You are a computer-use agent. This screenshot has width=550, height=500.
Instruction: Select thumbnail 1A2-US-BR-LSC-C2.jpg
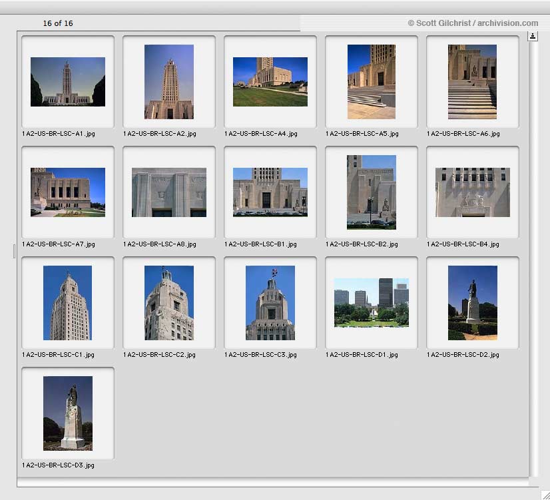(x=169, y=303)
